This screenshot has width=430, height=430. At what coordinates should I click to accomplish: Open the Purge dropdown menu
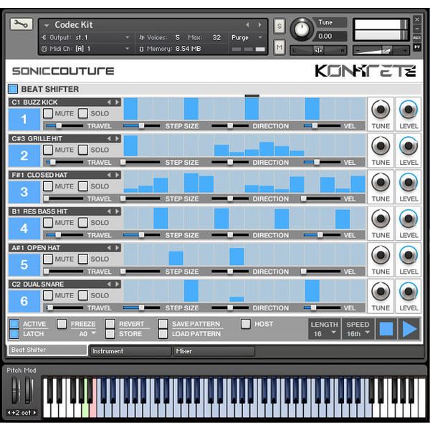point(260,37)
